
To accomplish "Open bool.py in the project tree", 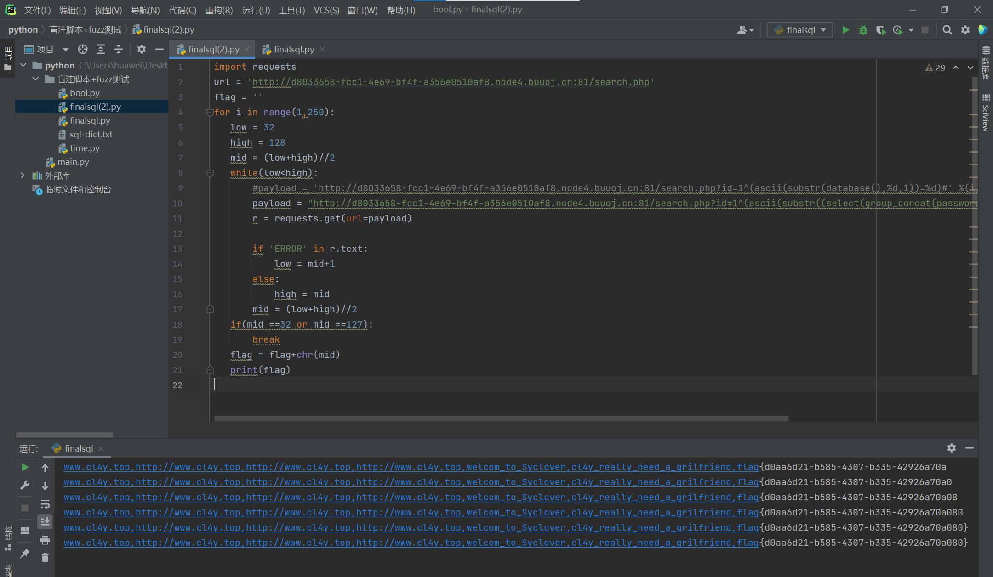I will click(x=85, y=93).
